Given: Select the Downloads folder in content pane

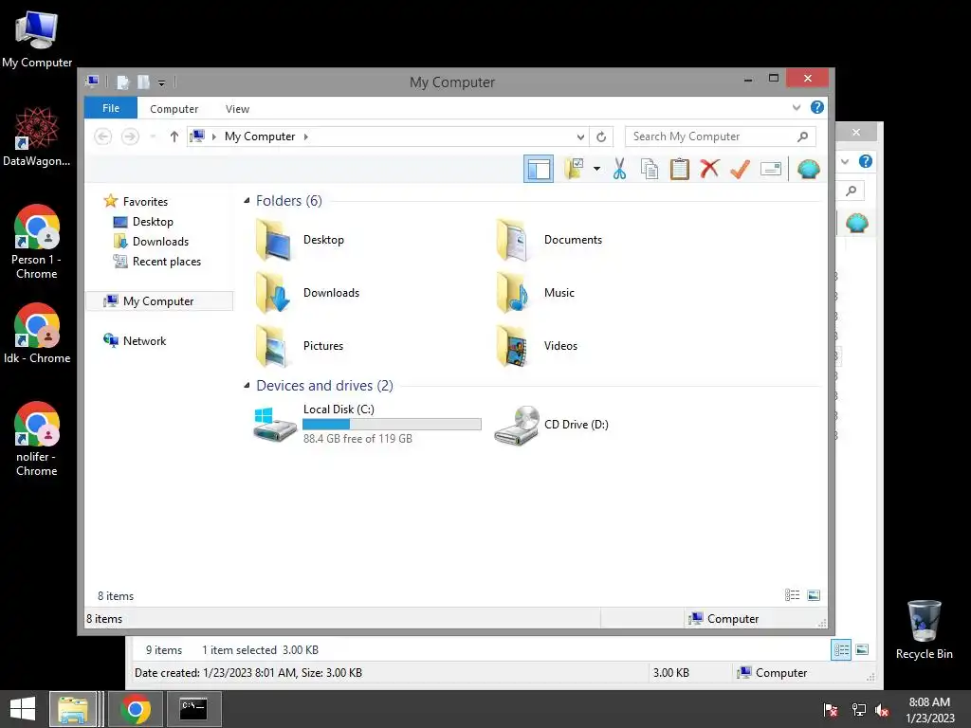Looking at the screenshot, I should (x=307, y=293).
